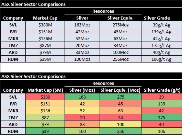Select the green 256 silver equiv cell
Image resolution: width=182 pixels, height=136 pixels.
point(121,131)
